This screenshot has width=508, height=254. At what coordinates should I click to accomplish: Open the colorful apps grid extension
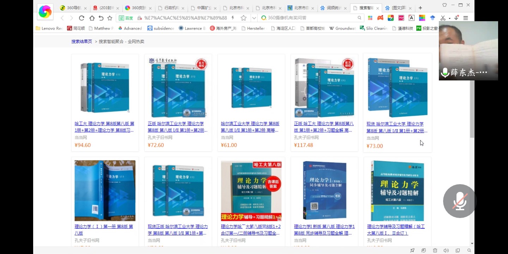pos(370,18)
